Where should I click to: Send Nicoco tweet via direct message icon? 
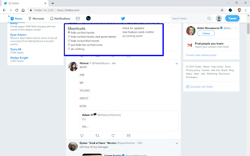click(129, 135)
